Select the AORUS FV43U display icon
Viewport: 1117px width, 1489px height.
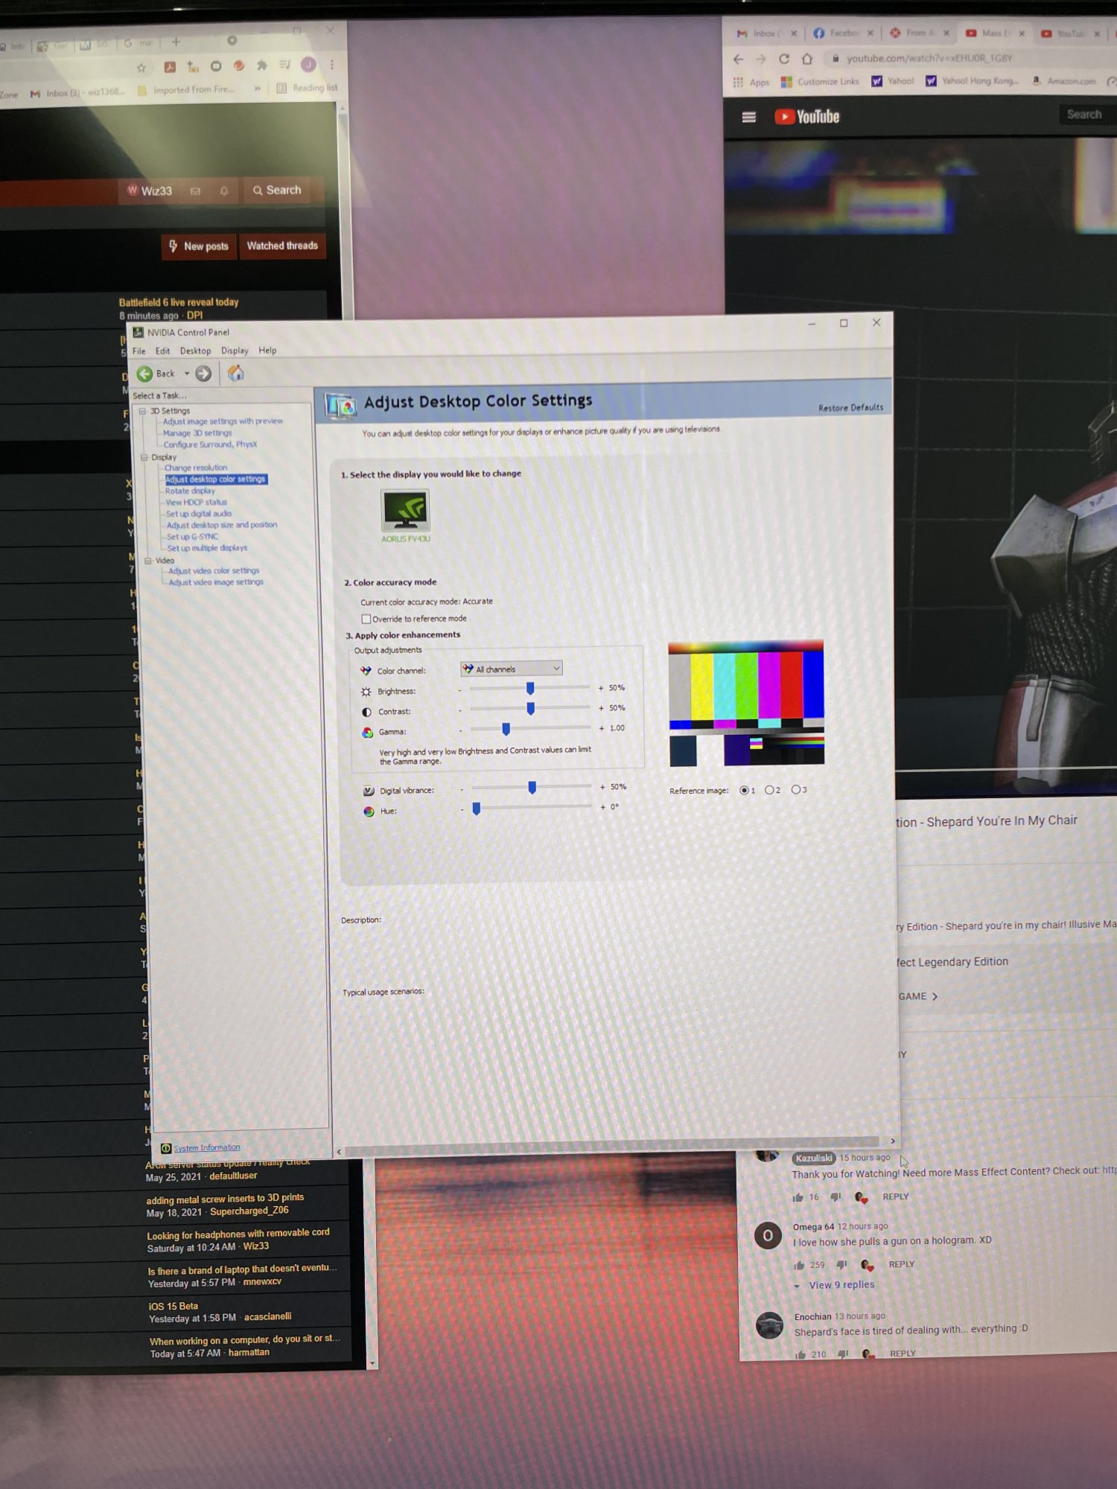[x=405, y=511]
